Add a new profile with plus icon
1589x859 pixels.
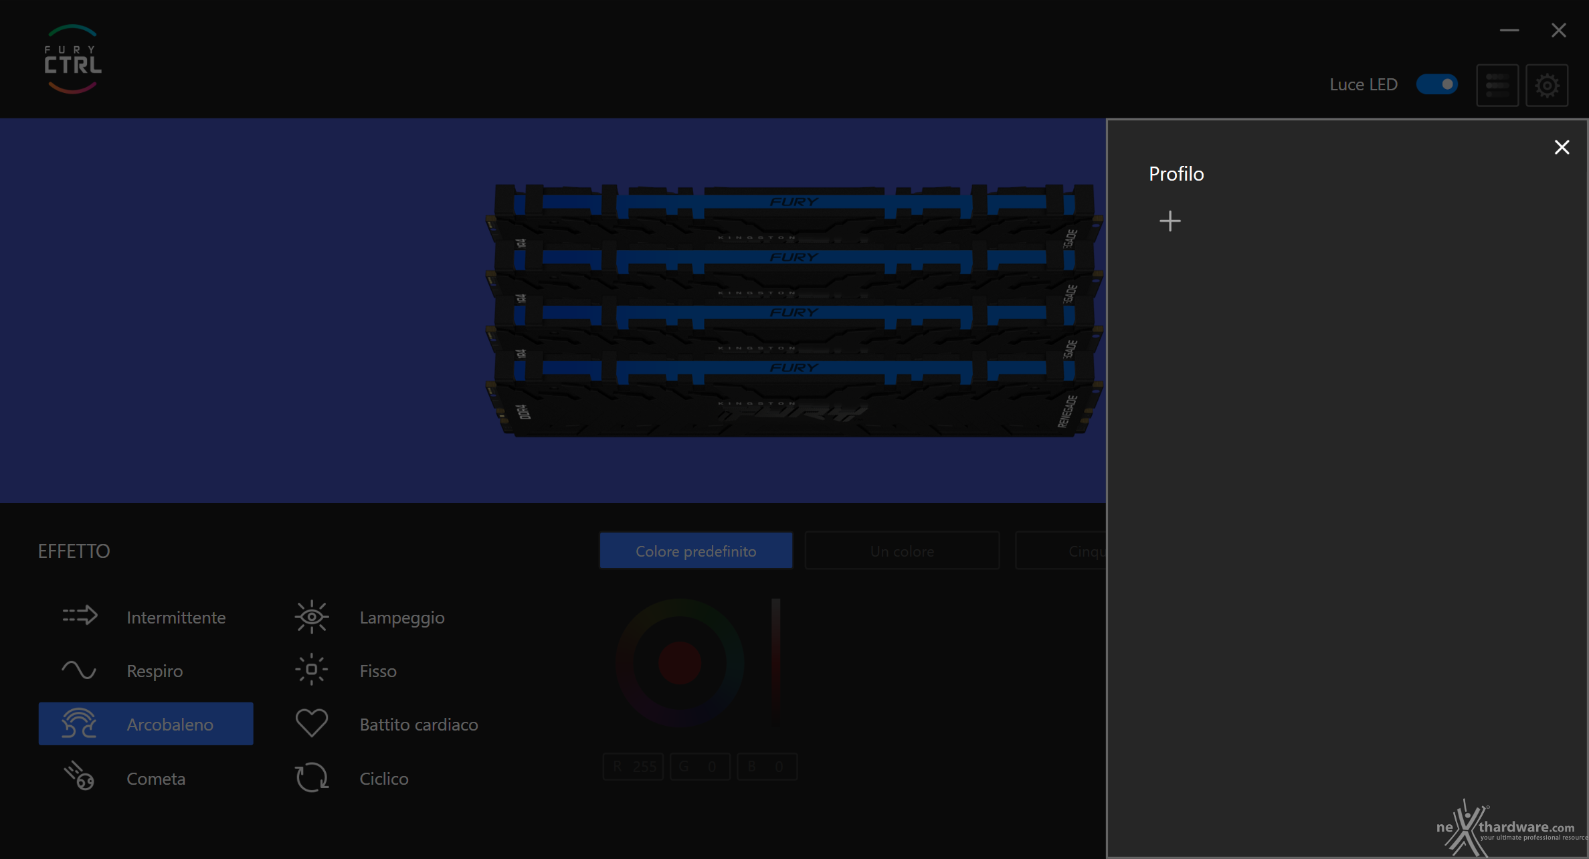click(1170, 221)
